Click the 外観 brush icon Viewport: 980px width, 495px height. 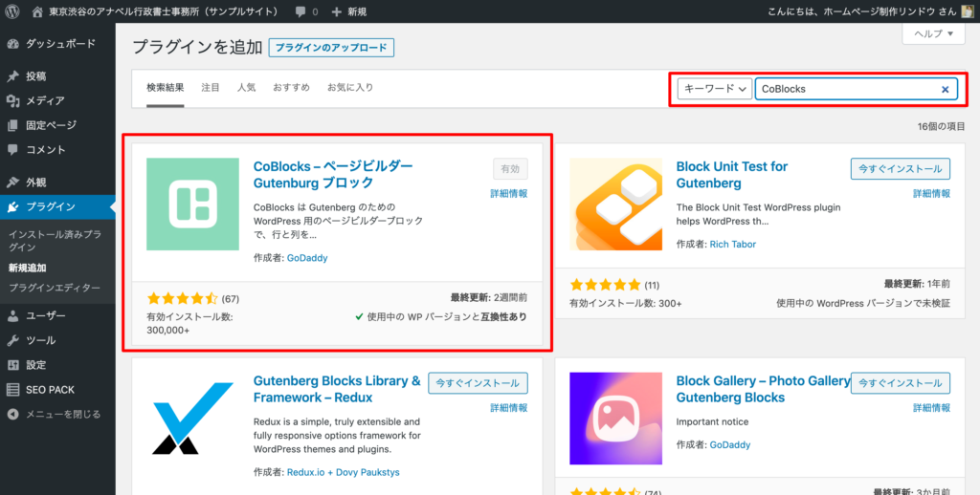click(12, 183)
